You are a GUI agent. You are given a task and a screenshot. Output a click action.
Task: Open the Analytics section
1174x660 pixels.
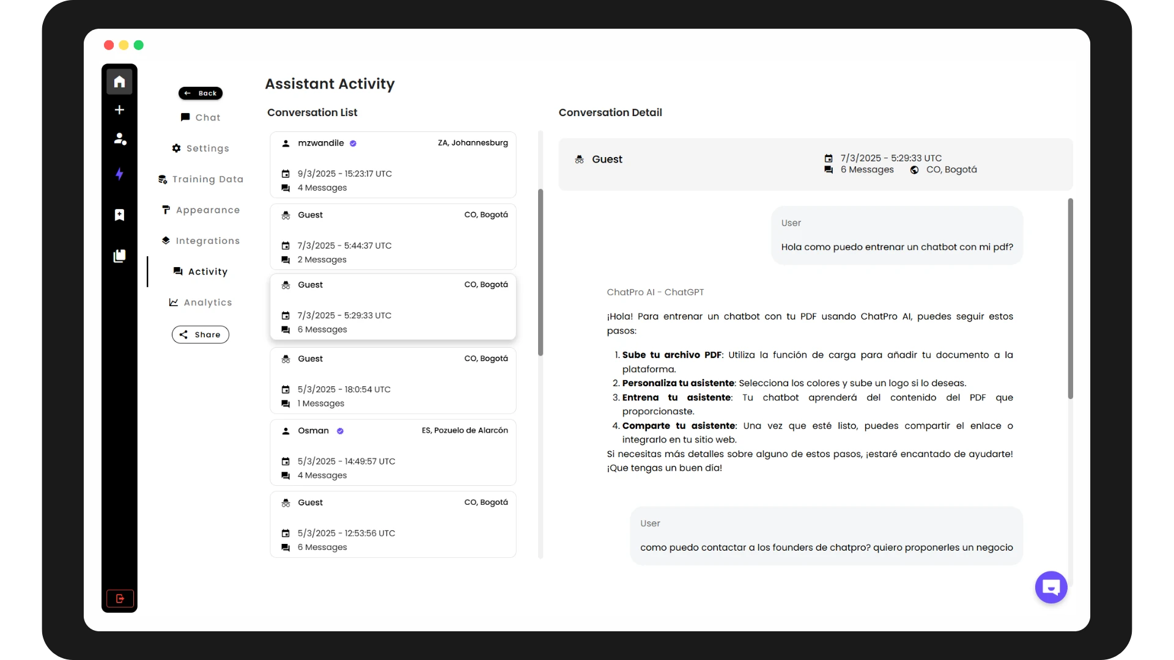[201, 302]
